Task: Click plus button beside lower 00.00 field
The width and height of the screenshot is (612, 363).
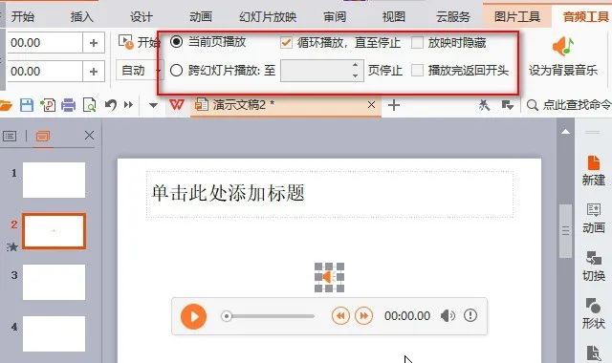Action: point(94,72)
